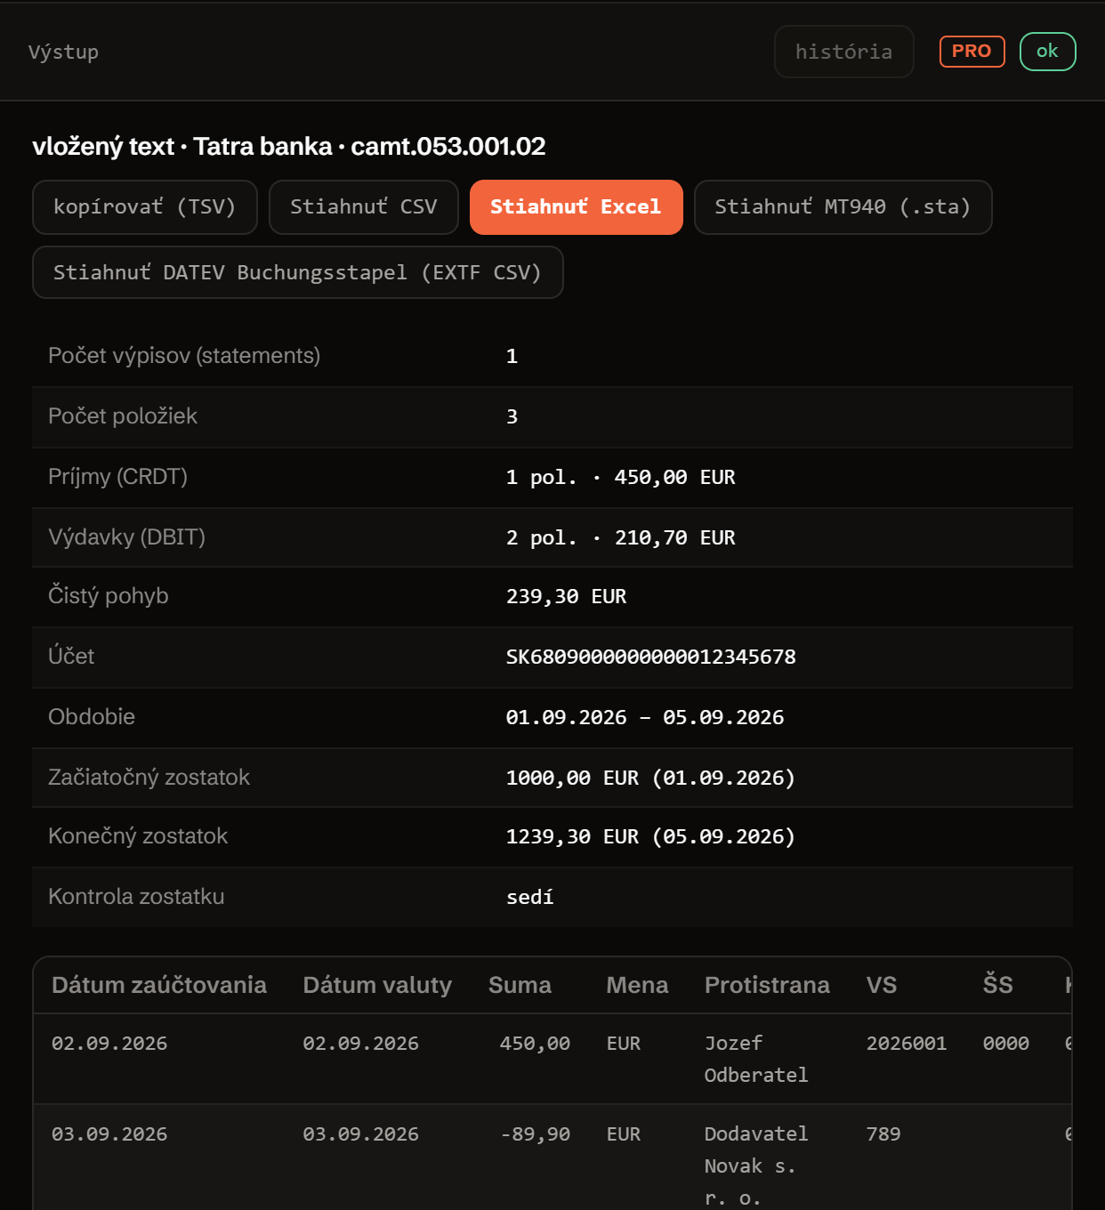
Task: Download DATEV Buchungsstapel EXTF CSV
Action: [298, 272]
